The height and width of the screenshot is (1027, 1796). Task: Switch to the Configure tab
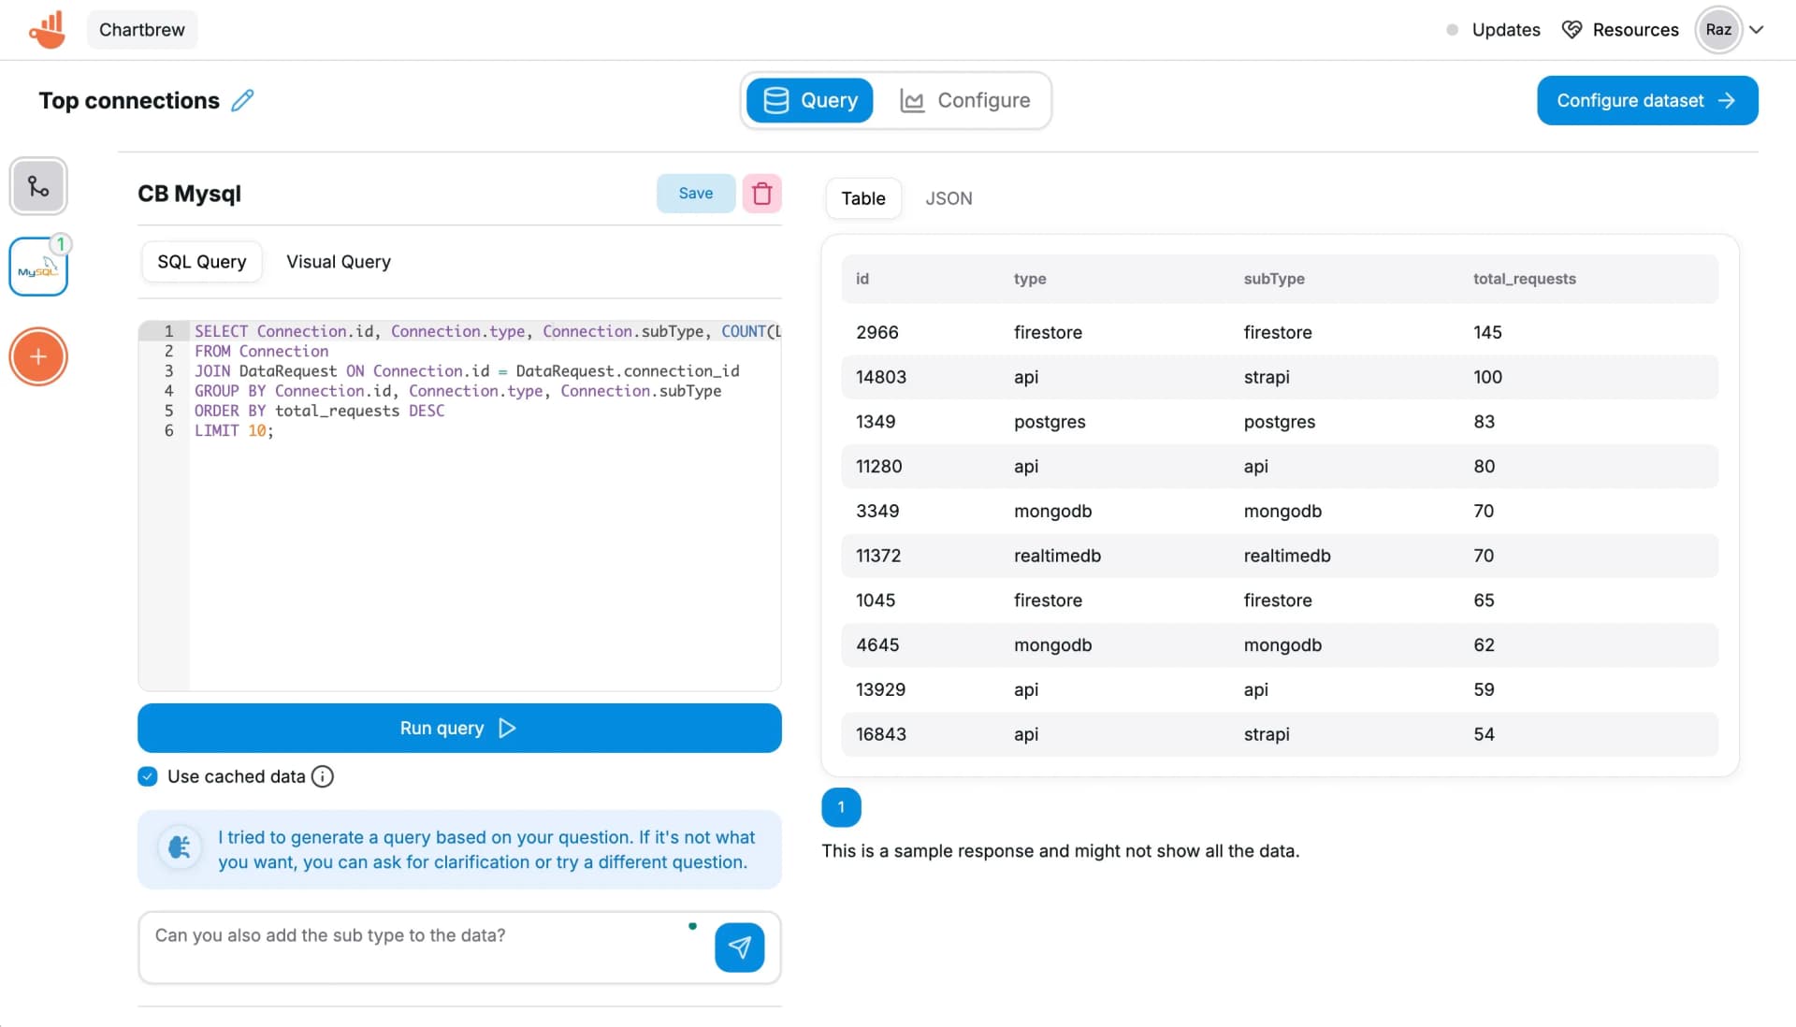click(x=964, y=100)
